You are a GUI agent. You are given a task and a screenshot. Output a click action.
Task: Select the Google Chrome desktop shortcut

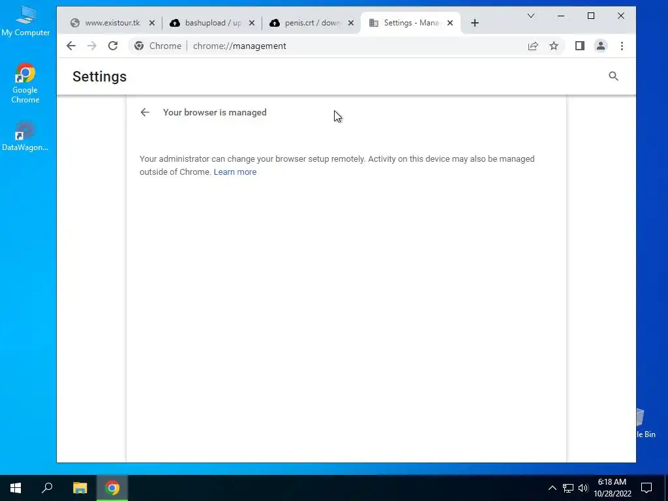(x=25, y=83)
